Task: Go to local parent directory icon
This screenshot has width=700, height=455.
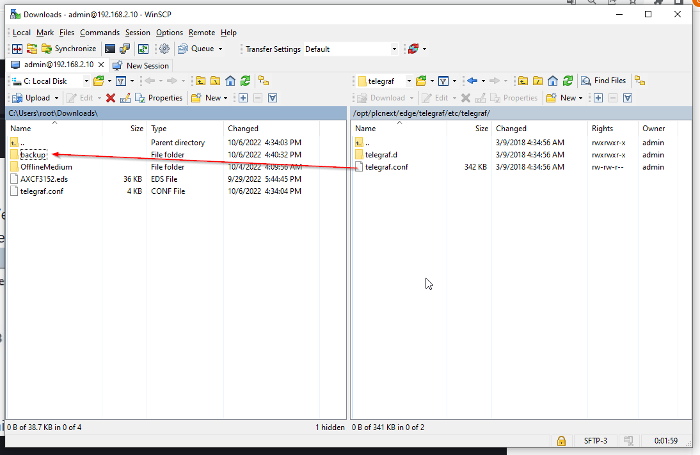Action: pos(200,81)
